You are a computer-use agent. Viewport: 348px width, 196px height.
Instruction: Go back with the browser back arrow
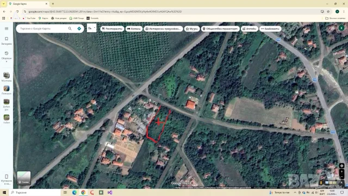tap(4, 11)
